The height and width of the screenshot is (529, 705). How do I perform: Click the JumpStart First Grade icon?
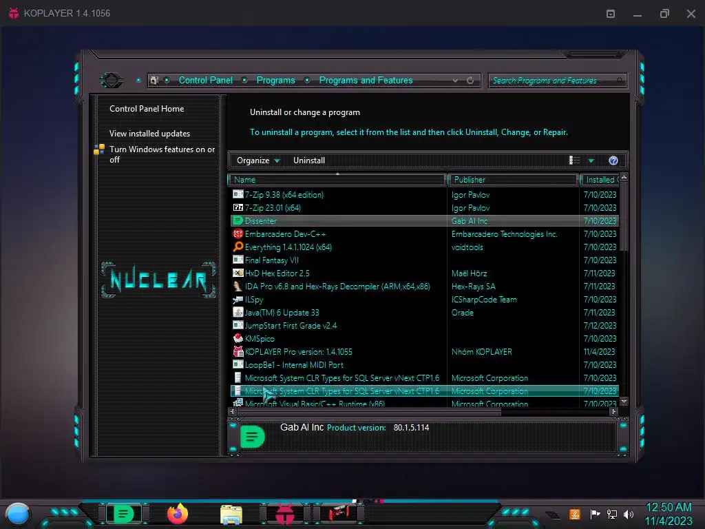[238, 325]
